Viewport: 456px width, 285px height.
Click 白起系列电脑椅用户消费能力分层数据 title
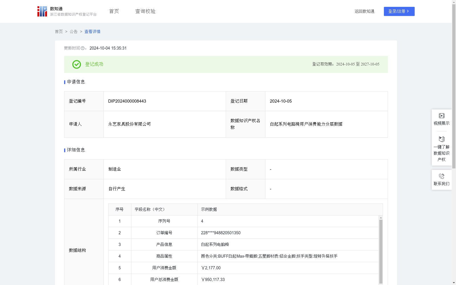pyautogui.click(x=306, y=124)
